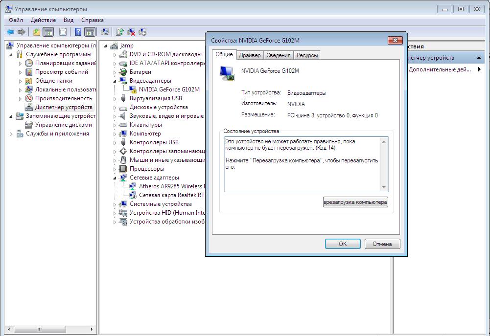
Task: Click scroll-down arrow in device status box
Action: pos(384,187)
